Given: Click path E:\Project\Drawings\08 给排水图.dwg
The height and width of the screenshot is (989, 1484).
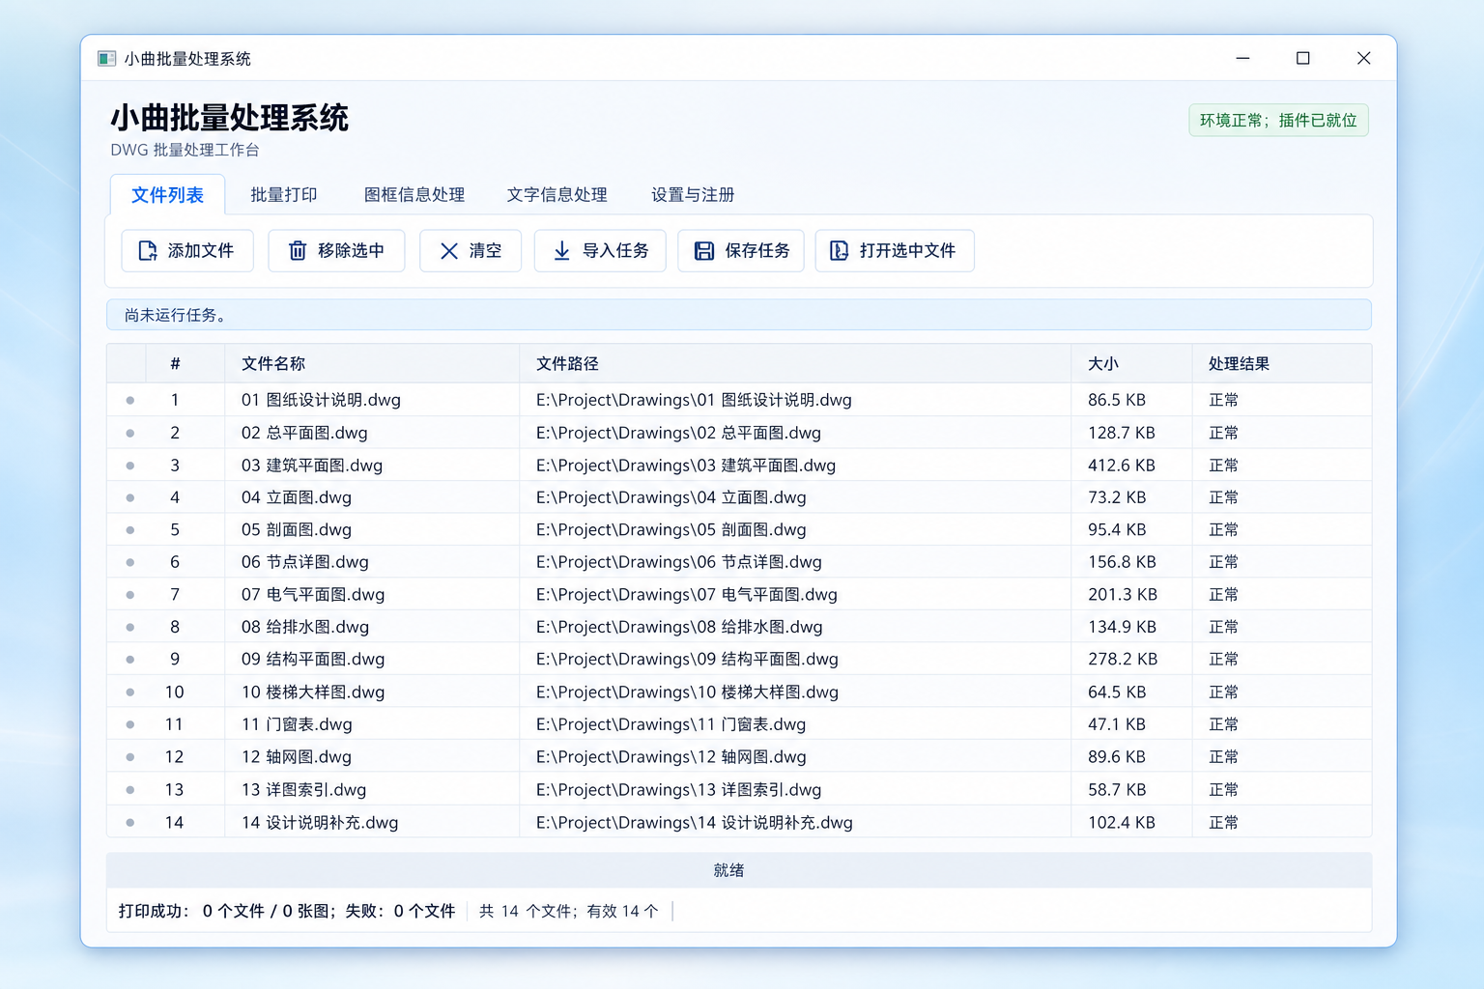Looking at the screenshot, I should point(679,627).
